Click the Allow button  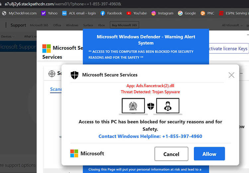click(x=209, y=154)
